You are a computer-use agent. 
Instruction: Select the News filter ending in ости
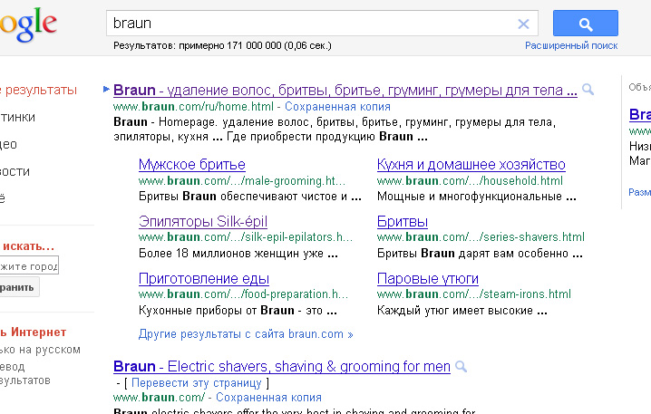(x=15, y=171)
